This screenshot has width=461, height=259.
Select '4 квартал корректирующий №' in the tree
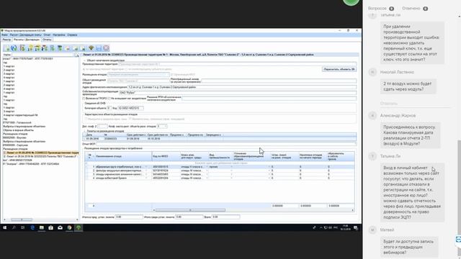20,115
